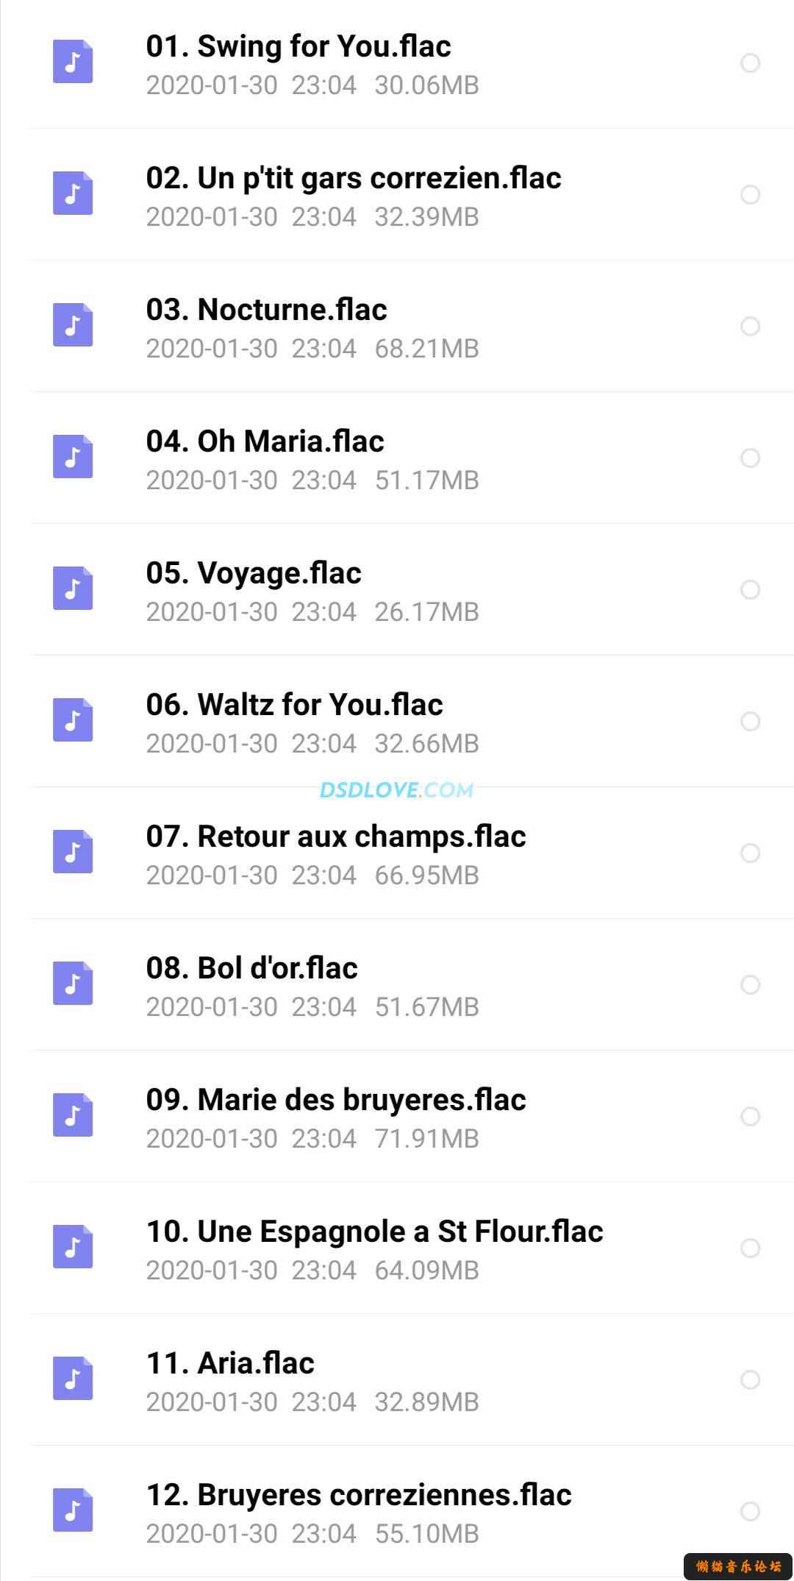Tap the music icon beside Marie des bruyeres
This screenshot has width=794, height=1581.
pos(73,1115)
